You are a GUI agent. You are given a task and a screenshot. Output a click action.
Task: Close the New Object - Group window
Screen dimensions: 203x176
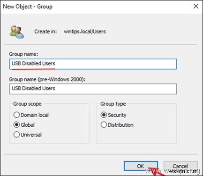196,7
